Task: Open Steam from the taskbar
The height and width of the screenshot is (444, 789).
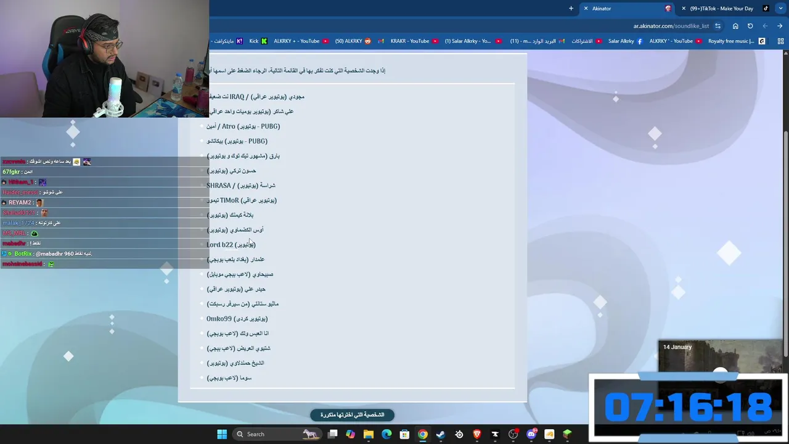Action: (x=441, y=434)
